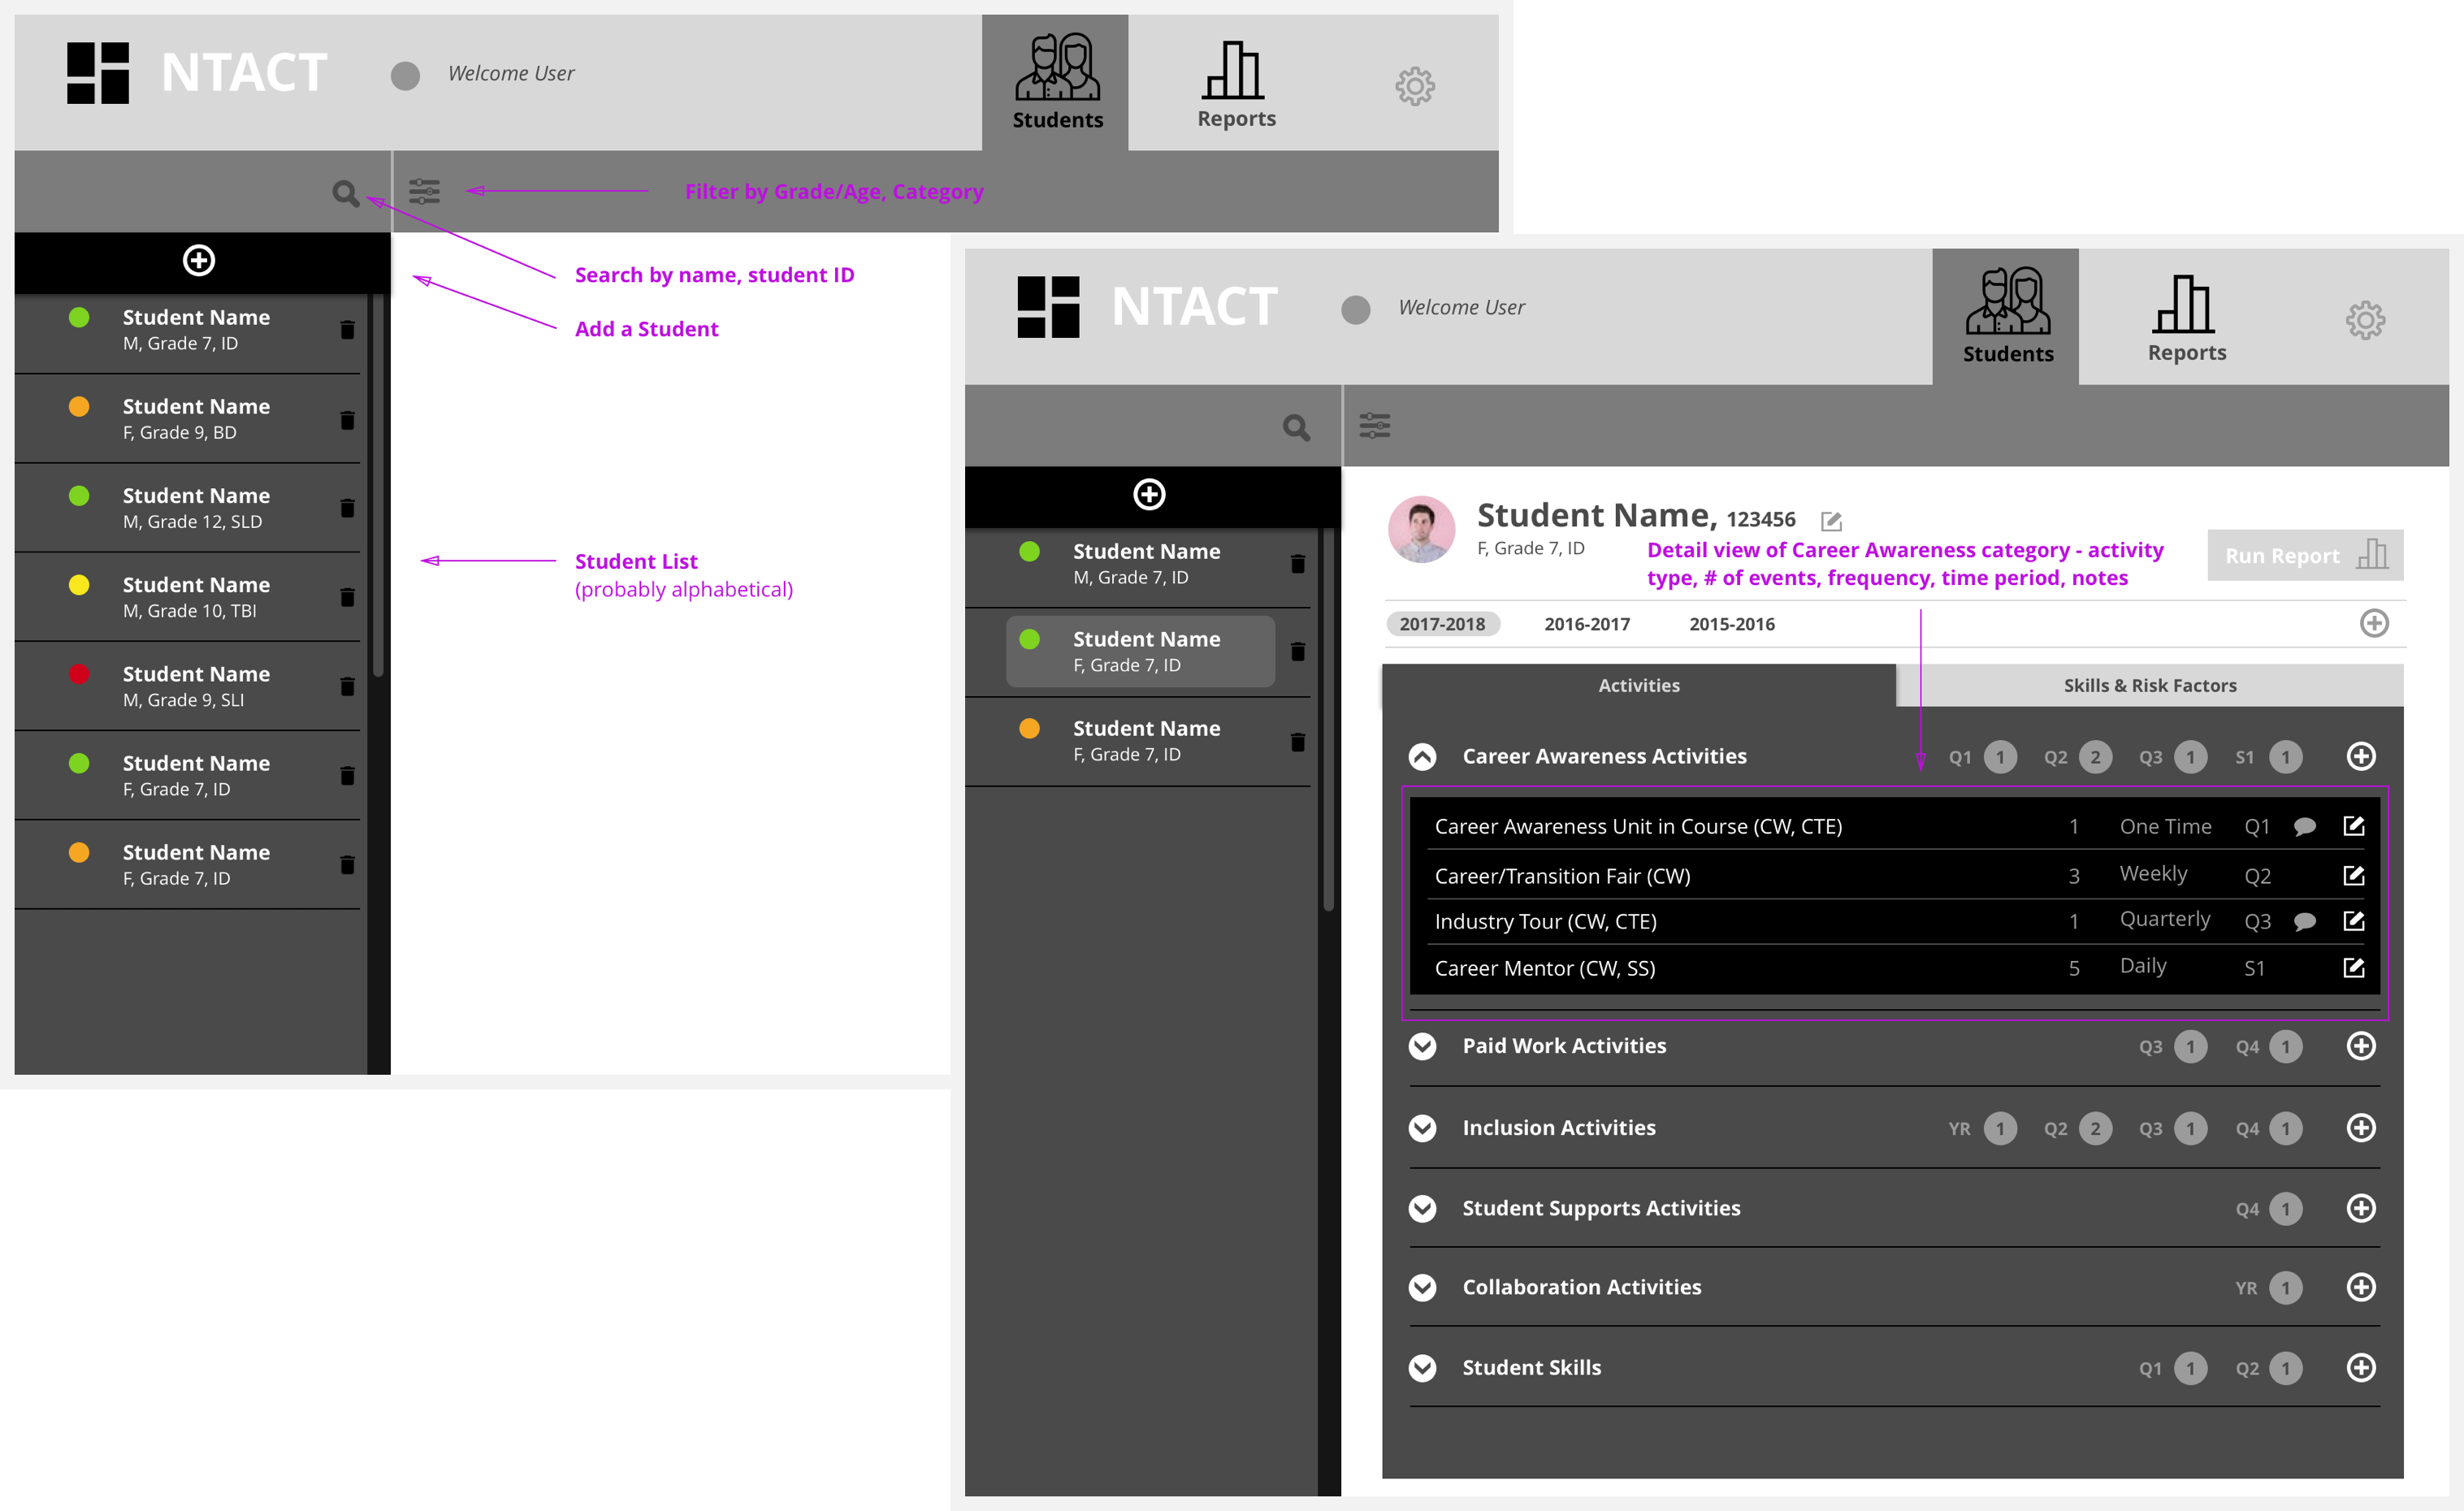This screenshot has height=1511, width=2464.
Task: Click the Welcome User avatar in the back window
Action: click(405, 75)
